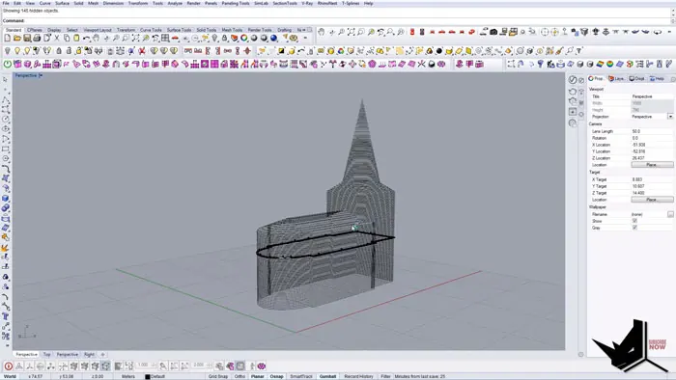Click the red X delete icon in second toolbar row
This screenshot has height=380, width=676.
pos(141,51)
